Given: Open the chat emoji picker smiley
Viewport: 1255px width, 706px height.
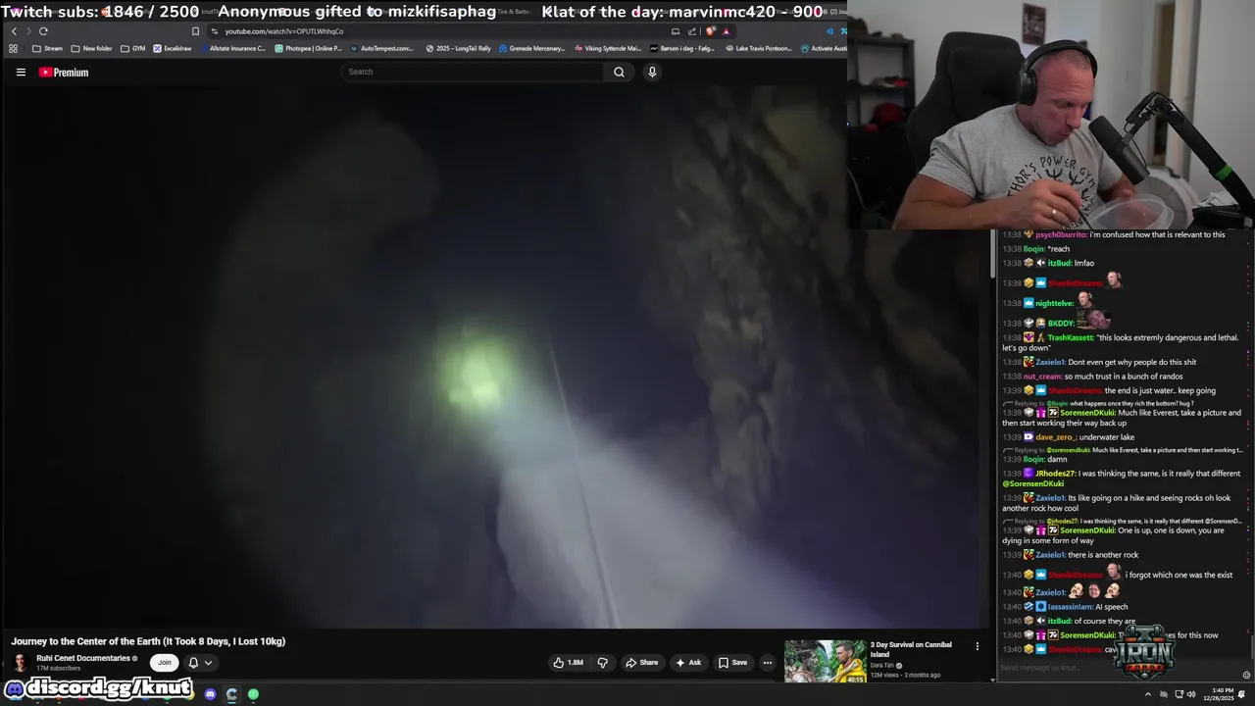Looking at the screenshot, I should coord(1246,675).
